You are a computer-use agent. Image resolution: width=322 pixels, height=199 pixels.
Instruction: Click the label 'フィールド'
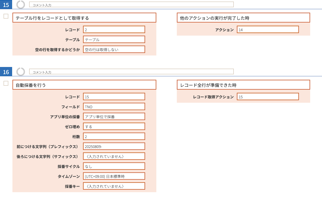pos(71,107)
